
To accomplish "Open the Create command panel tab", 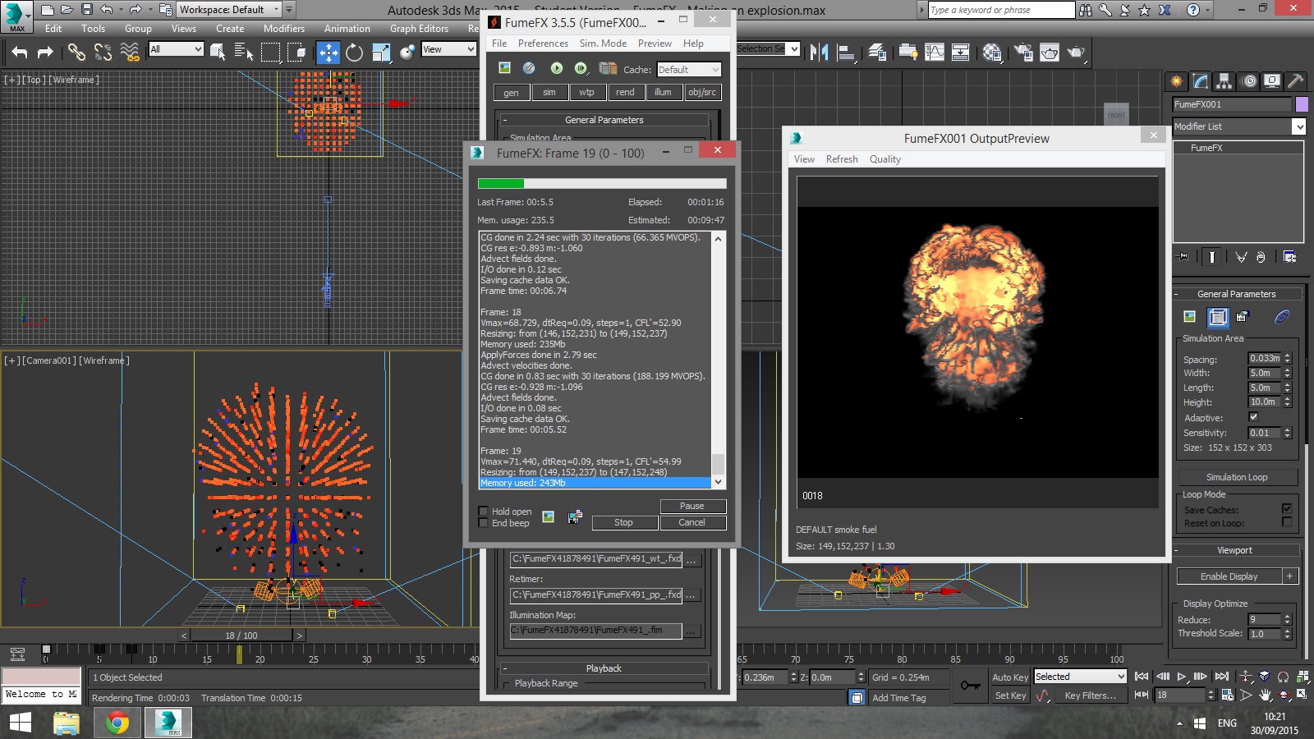I will click(x=1177, y=80).
